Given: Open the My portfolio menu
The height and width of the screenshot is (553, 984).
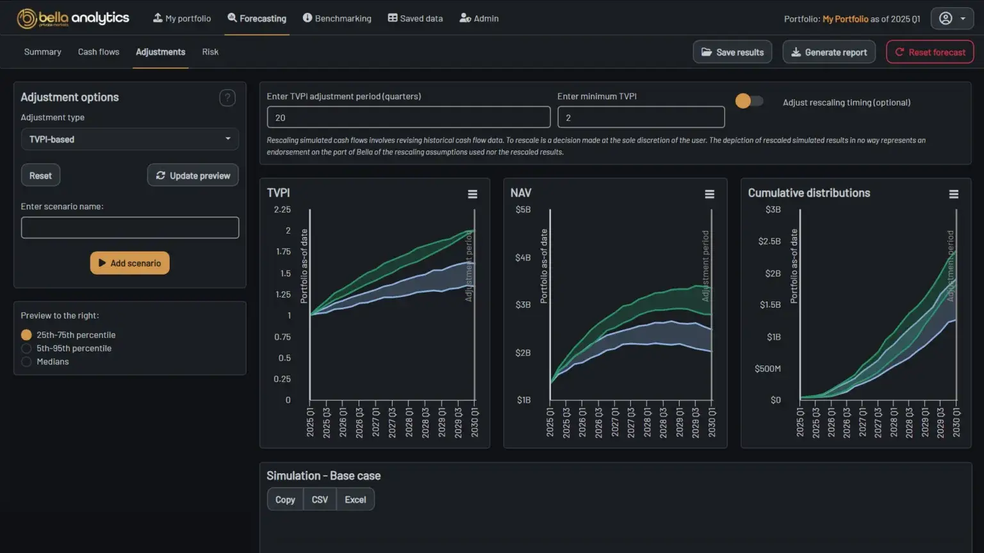Looking at the screenshot, I should (182, 19).
